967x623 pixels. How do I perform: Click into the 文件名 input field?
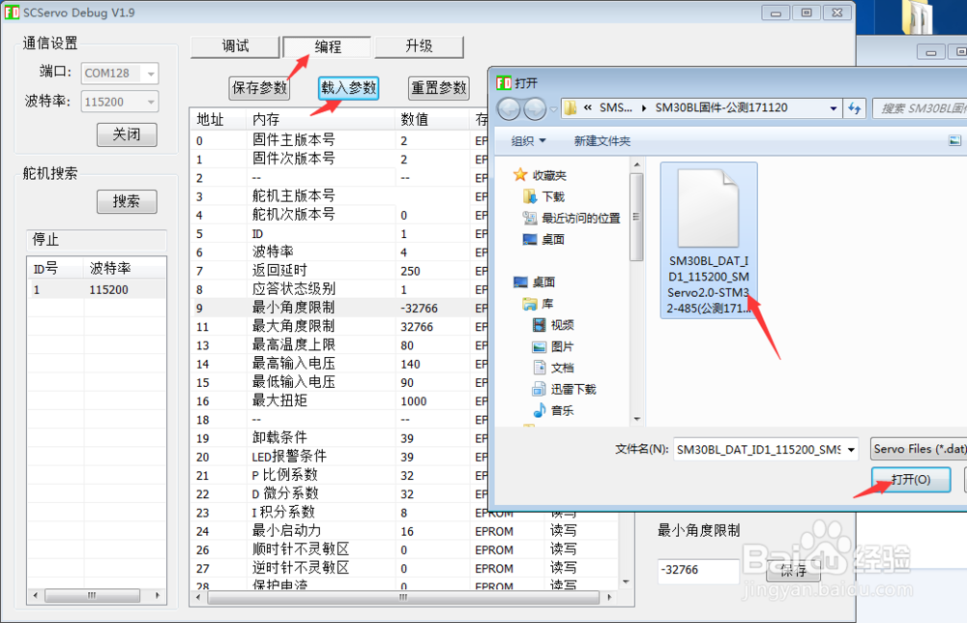758,450
